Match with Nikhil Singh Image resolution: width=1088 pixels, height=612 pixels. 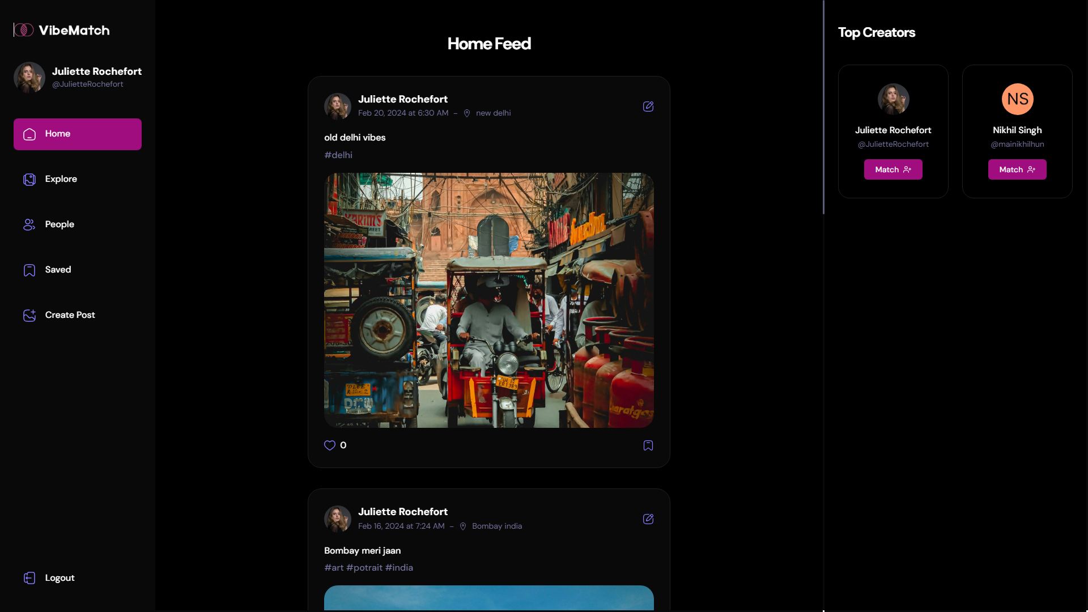(x=1017, y=169)
